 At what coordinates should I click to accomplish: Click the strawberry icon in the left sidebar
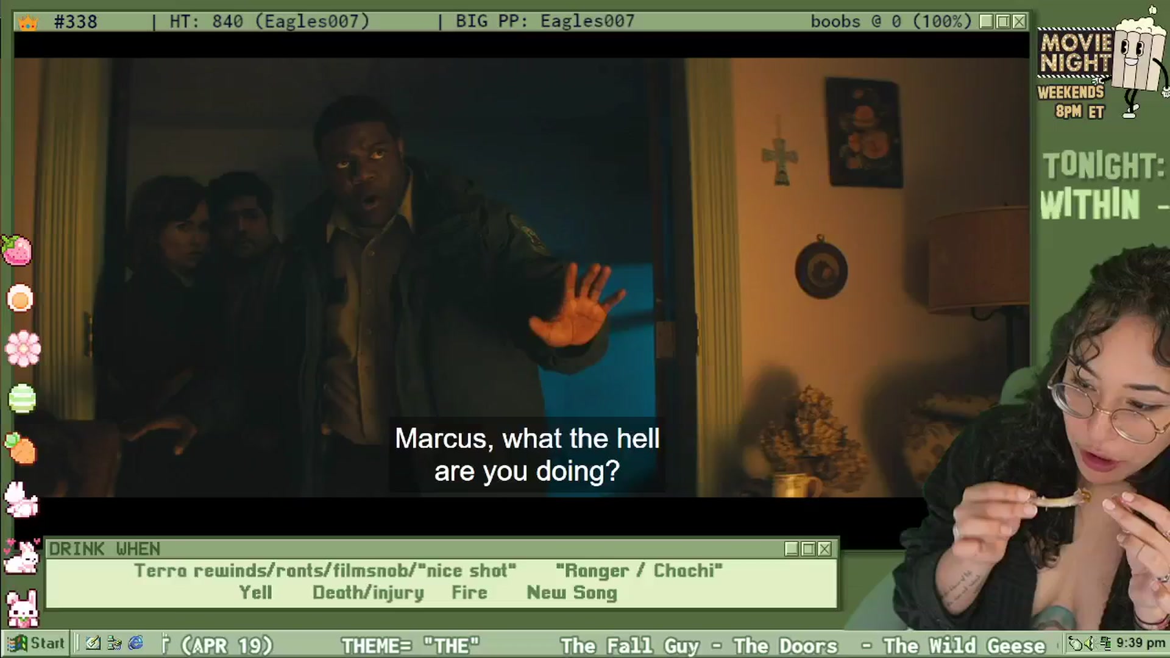tap(17, 250)
